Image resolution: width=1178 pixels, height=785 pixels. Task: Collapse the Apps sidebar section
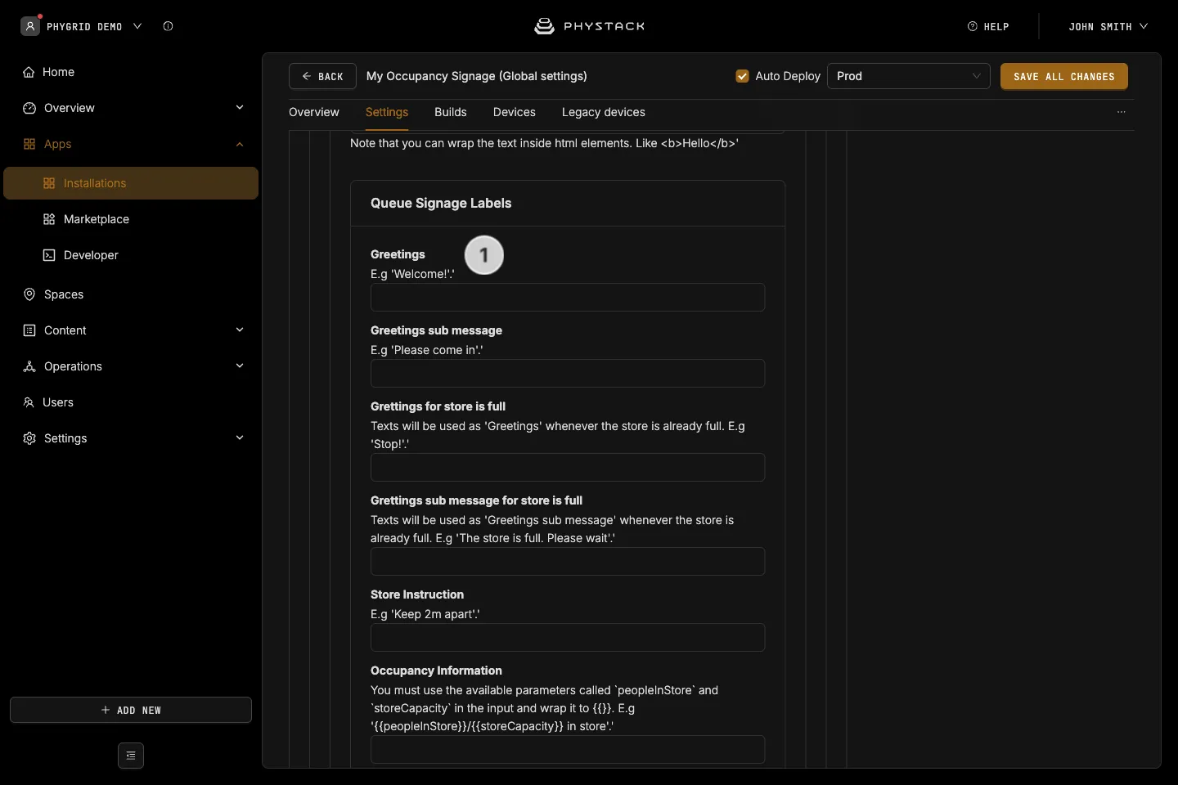click(x=240, y=144)
